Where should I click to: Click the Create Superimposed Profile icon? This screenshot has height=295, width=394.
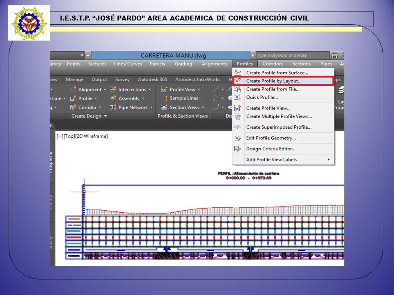click(238, 127)
